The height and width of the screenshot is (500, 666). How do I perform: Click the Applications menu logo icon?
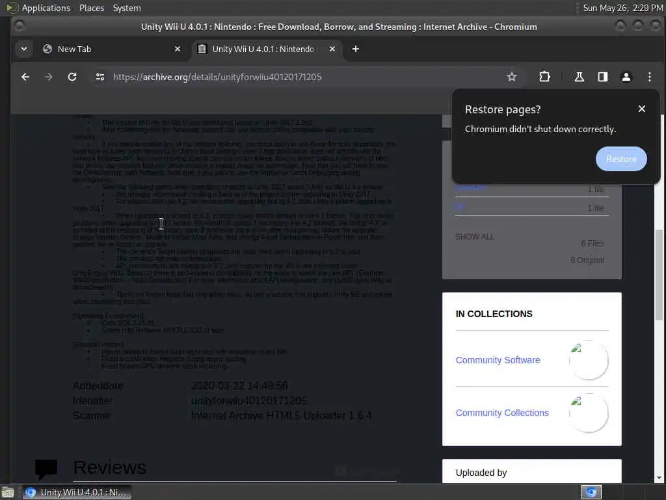coord(12,8)
